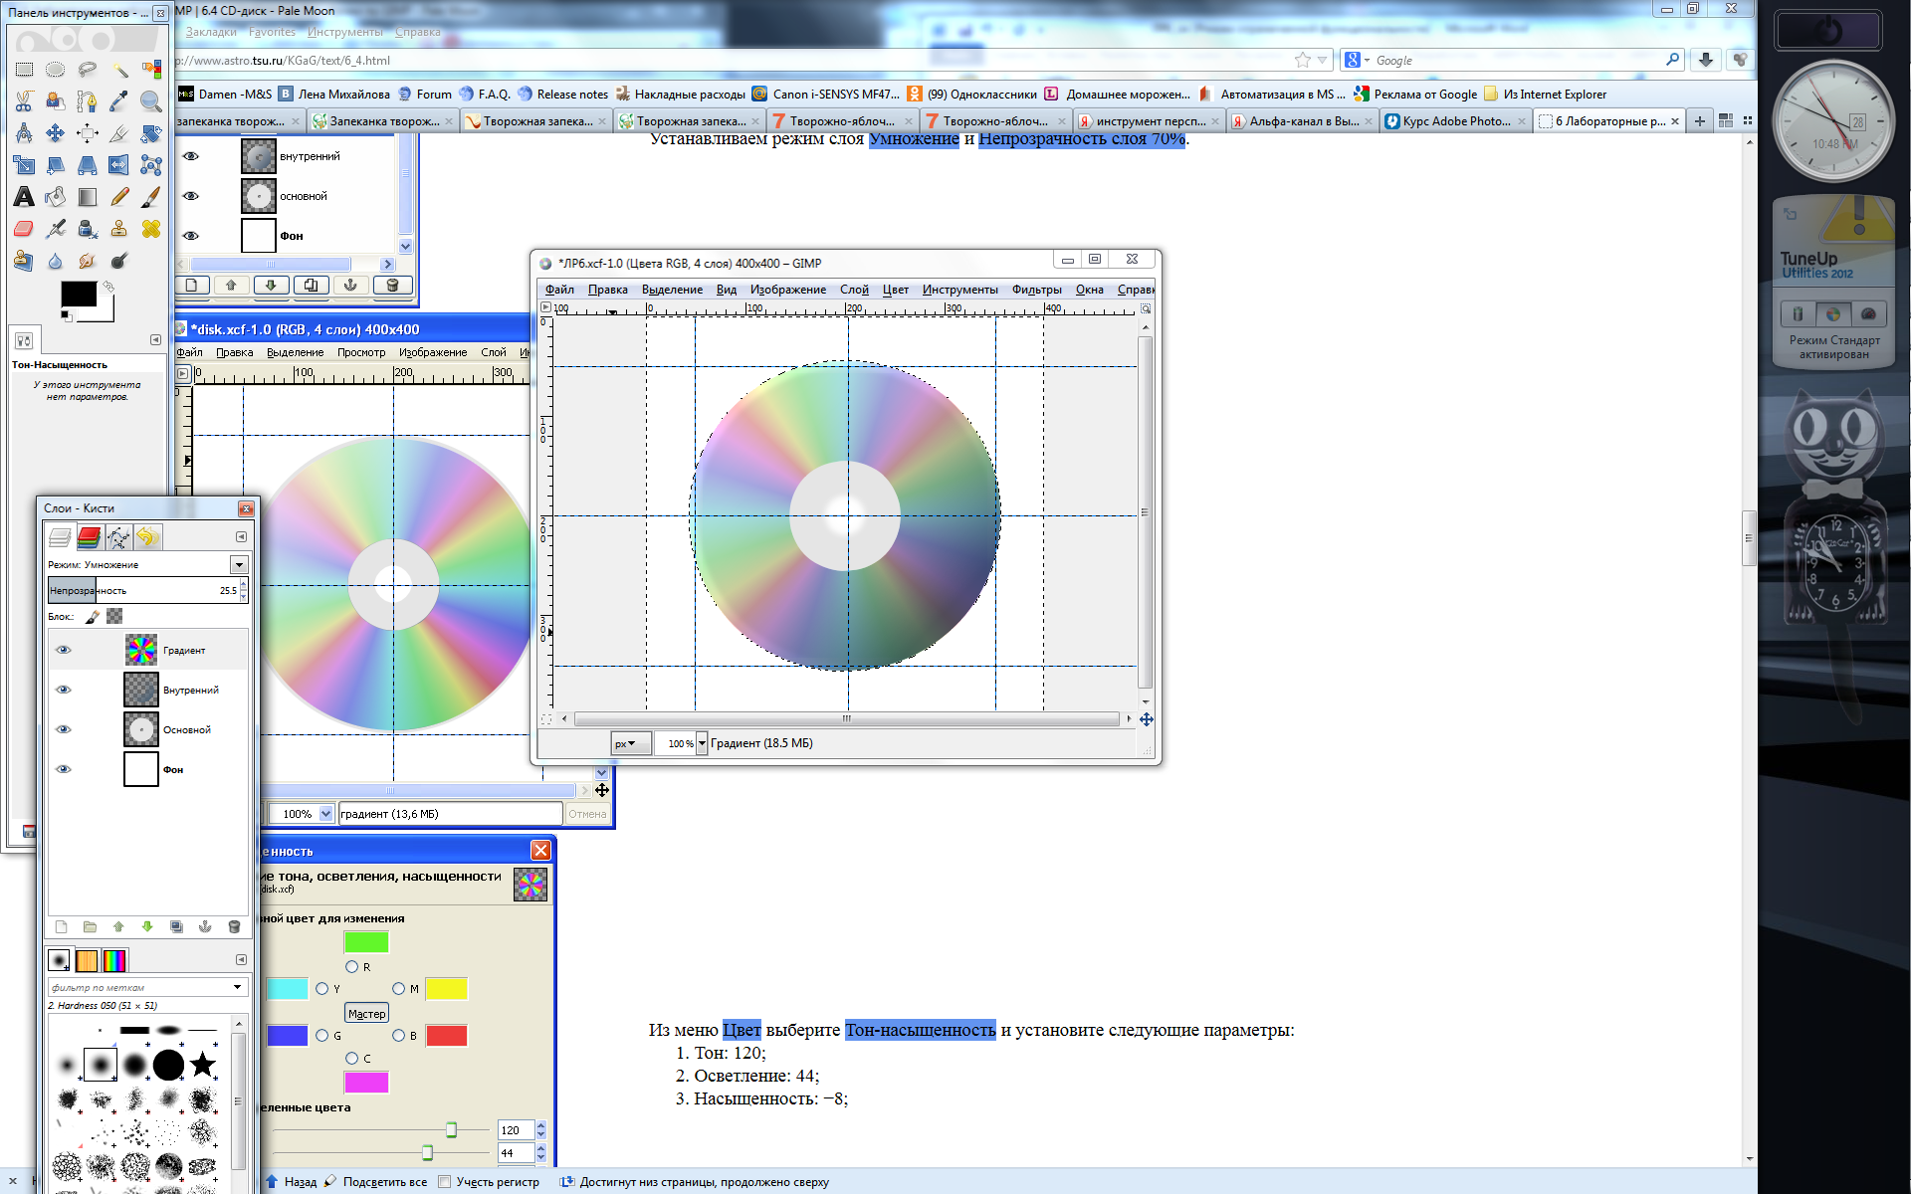The height and width of the screenshot is (1194, 1911).
Task: Adjust the Непрозрачность opacity slider
Action: [x=142, y=591]
